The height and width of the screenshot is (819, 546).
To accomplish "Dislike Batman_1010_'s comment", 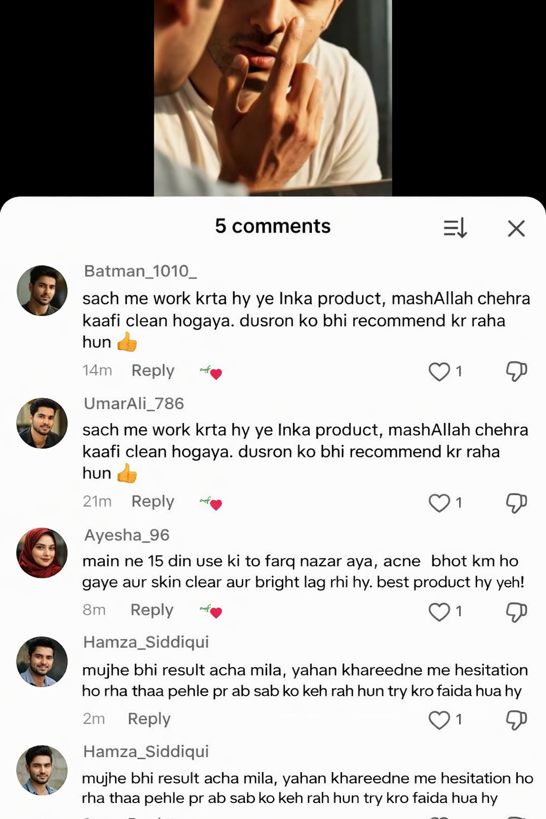I will (515, 373).
